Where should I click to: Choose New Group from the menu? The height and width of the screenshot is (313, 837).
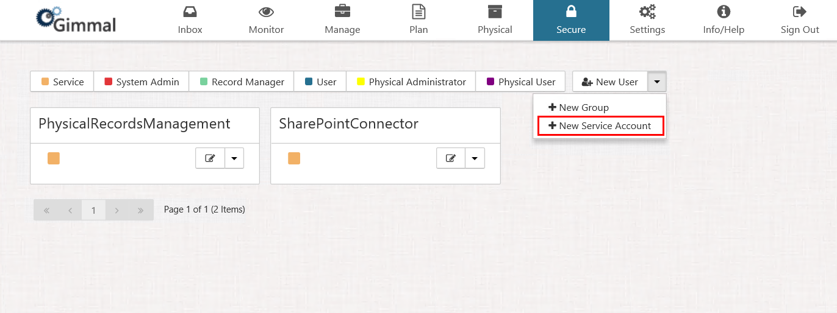point(579,107)
